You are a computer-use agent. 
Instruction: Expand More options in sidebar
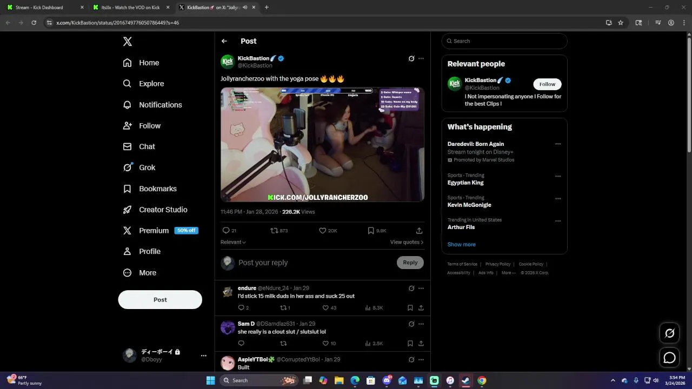pyautogui.click(x=139, y=273)
